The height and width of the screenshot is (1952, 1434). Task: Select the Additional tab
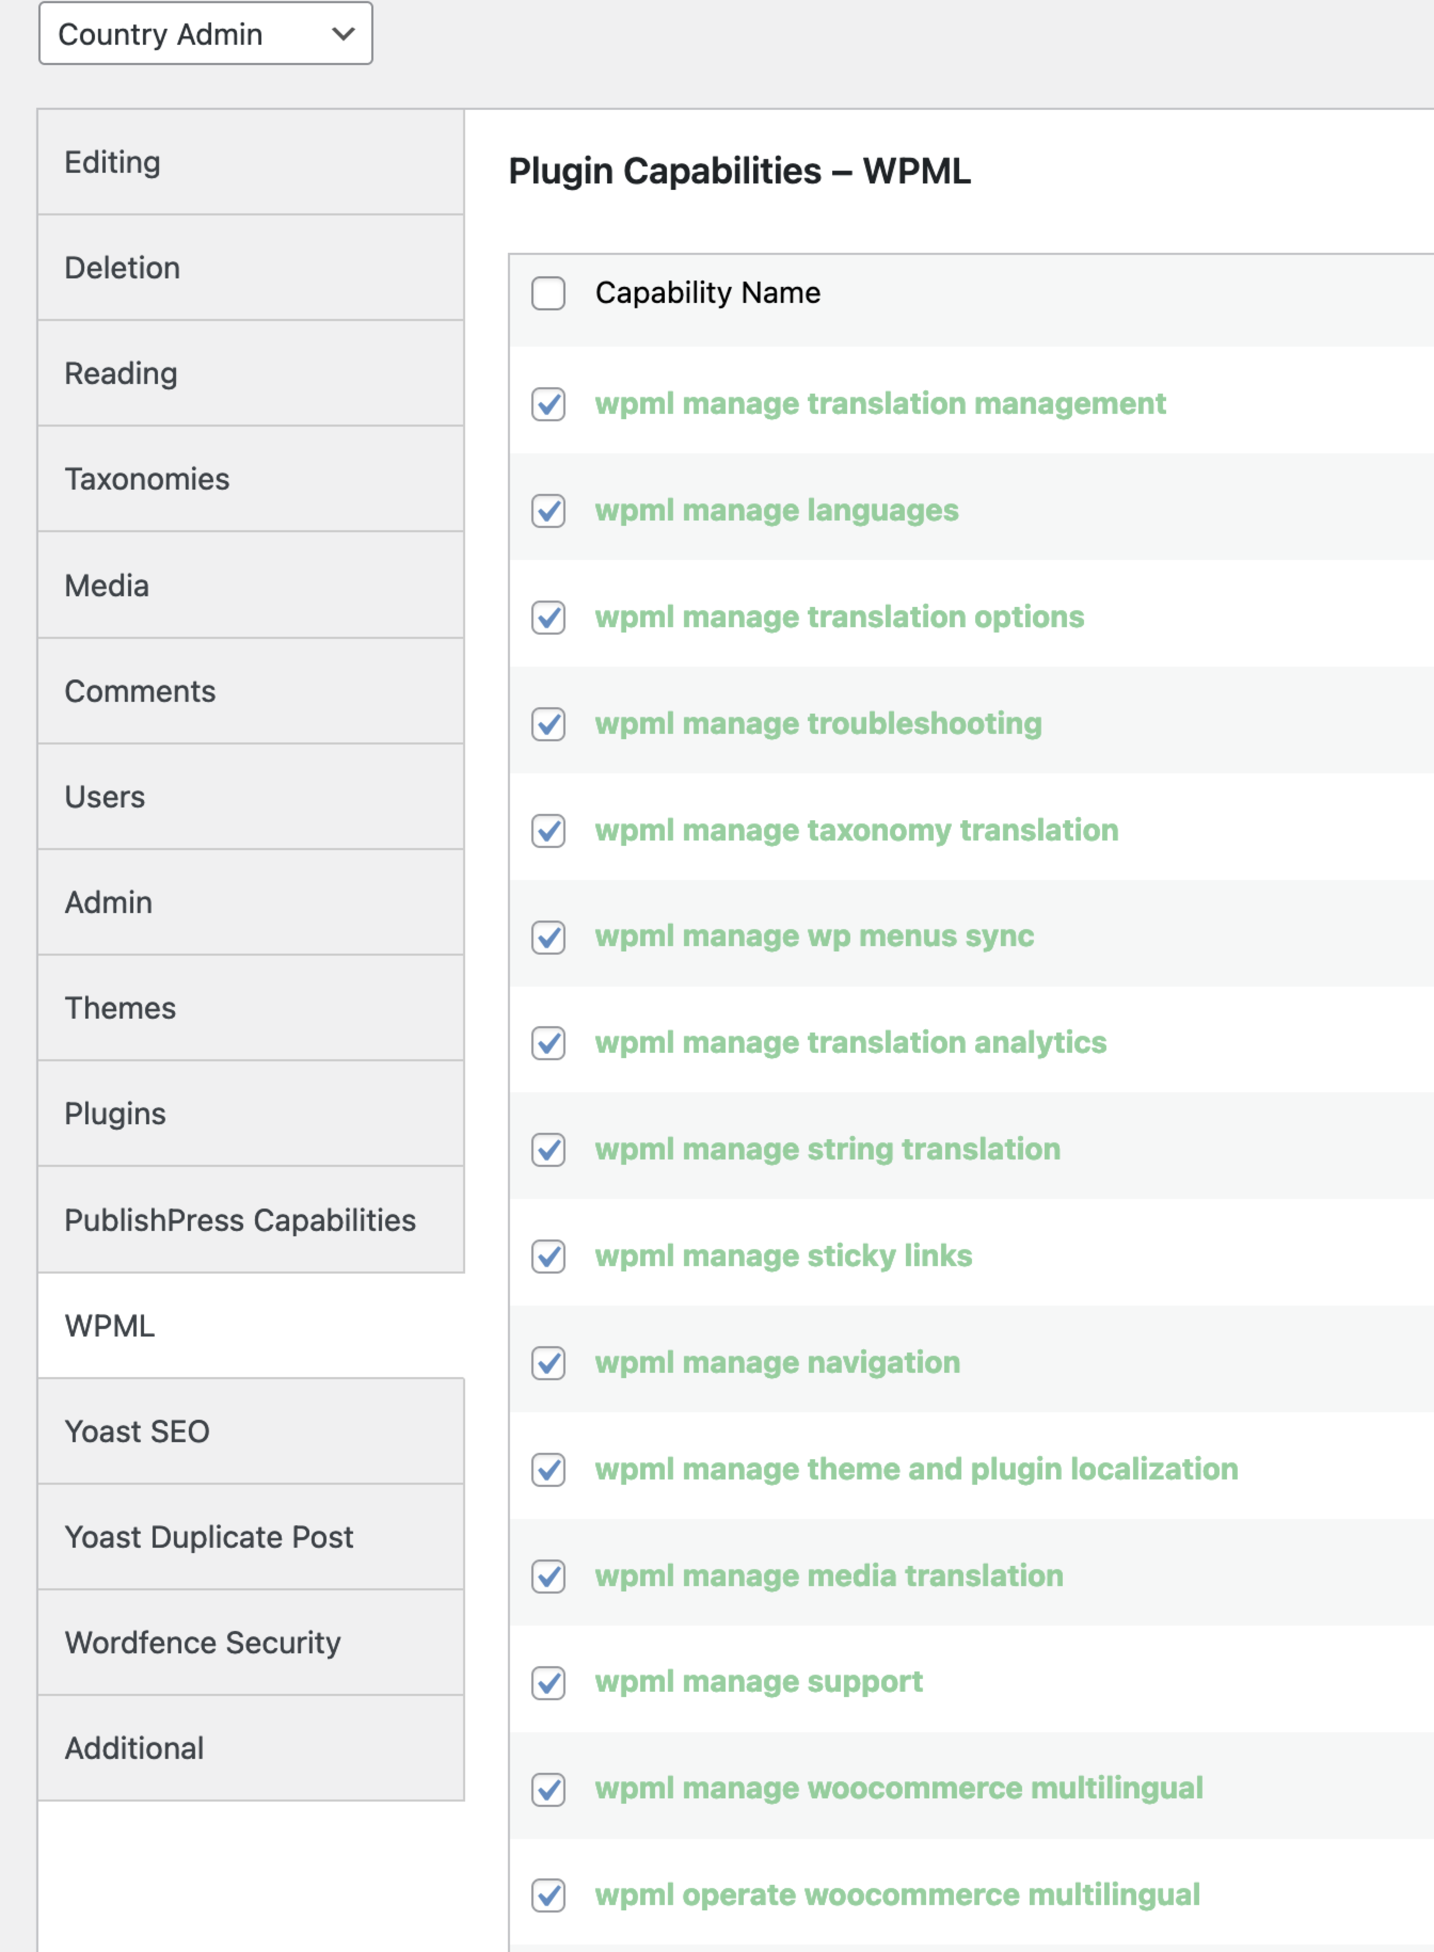pos(251,1748)
